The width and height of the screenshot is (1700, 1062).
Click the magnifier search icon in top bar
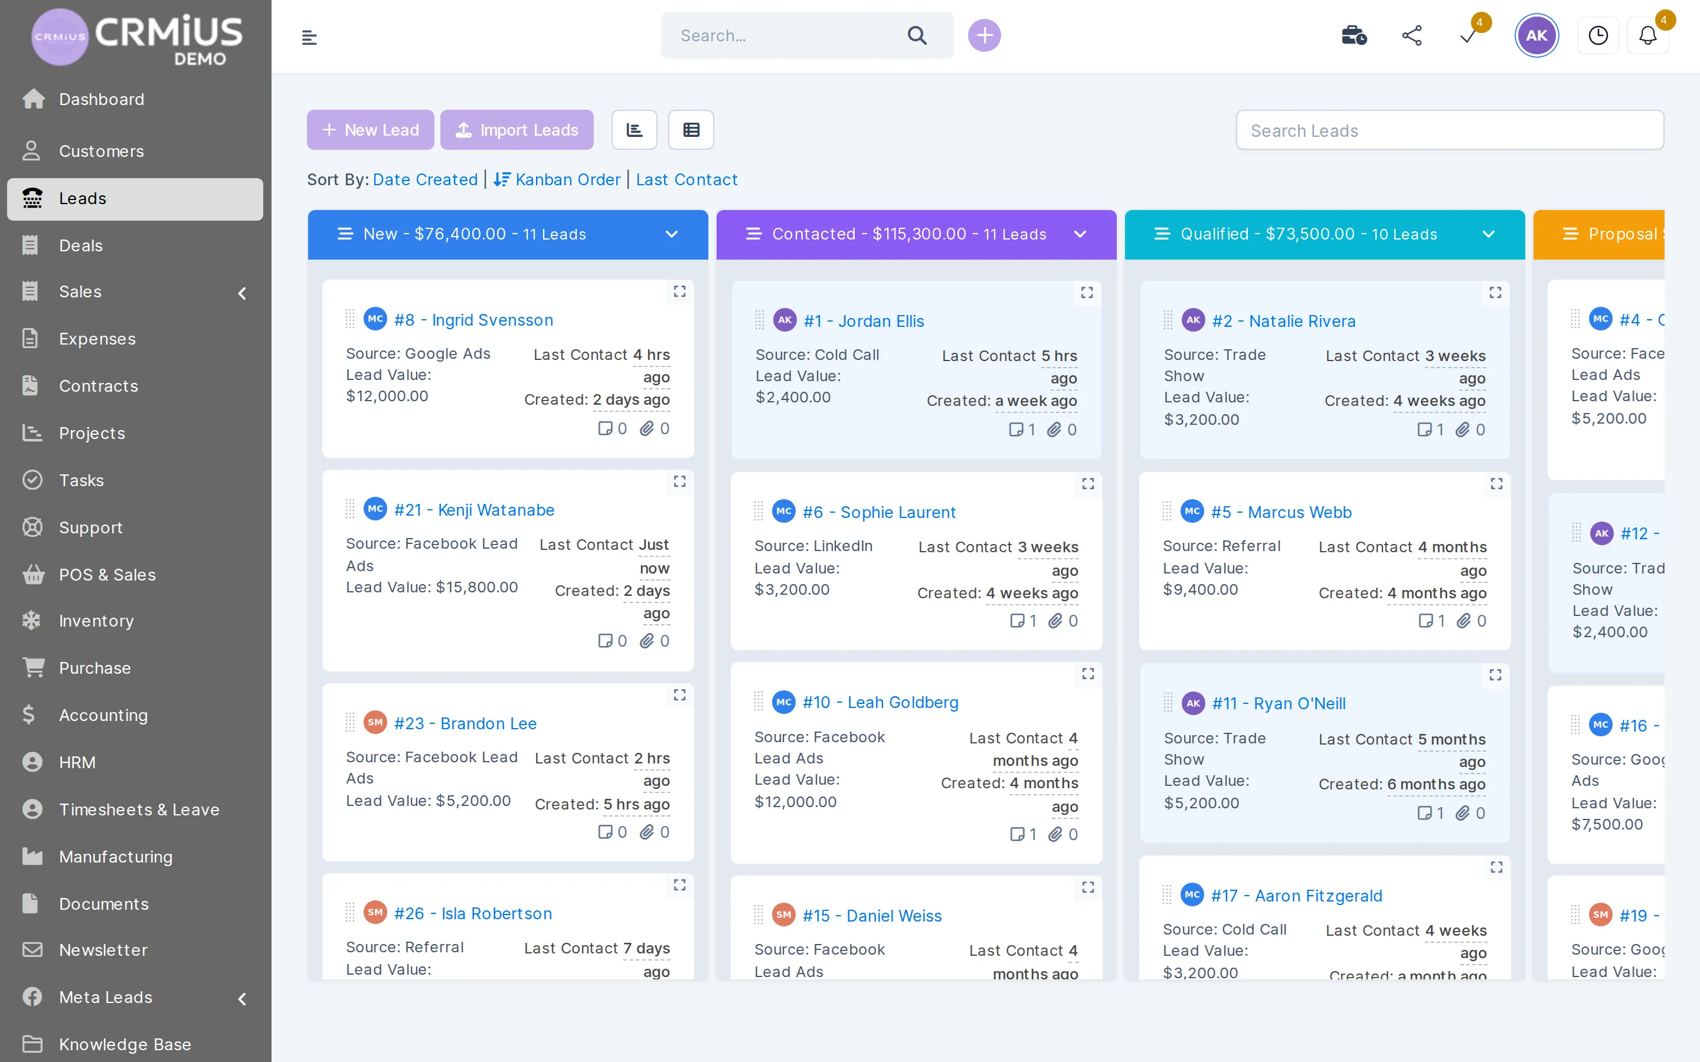[917, 35]
